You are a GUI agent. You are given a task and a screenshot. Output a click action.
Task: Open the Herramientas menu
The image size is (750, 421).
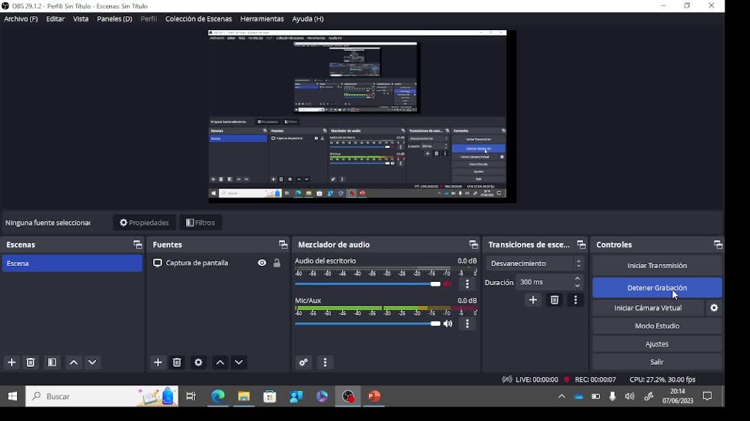click(x=262, y=19)
